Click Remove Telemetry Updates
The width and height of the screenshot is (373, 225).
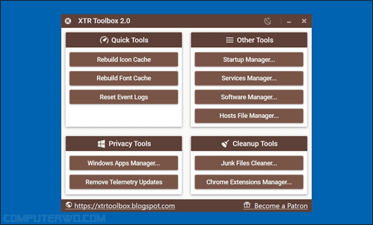coord(124,182)
